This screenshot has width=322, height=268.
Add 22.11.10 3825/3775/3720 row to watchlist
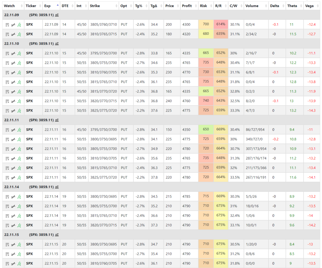point(7,111)
